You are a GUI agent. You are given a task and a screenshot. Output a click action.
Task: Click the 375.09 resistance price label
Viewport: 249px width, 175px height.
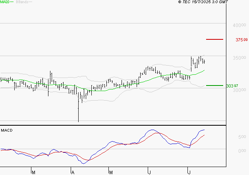coord(241,40)
